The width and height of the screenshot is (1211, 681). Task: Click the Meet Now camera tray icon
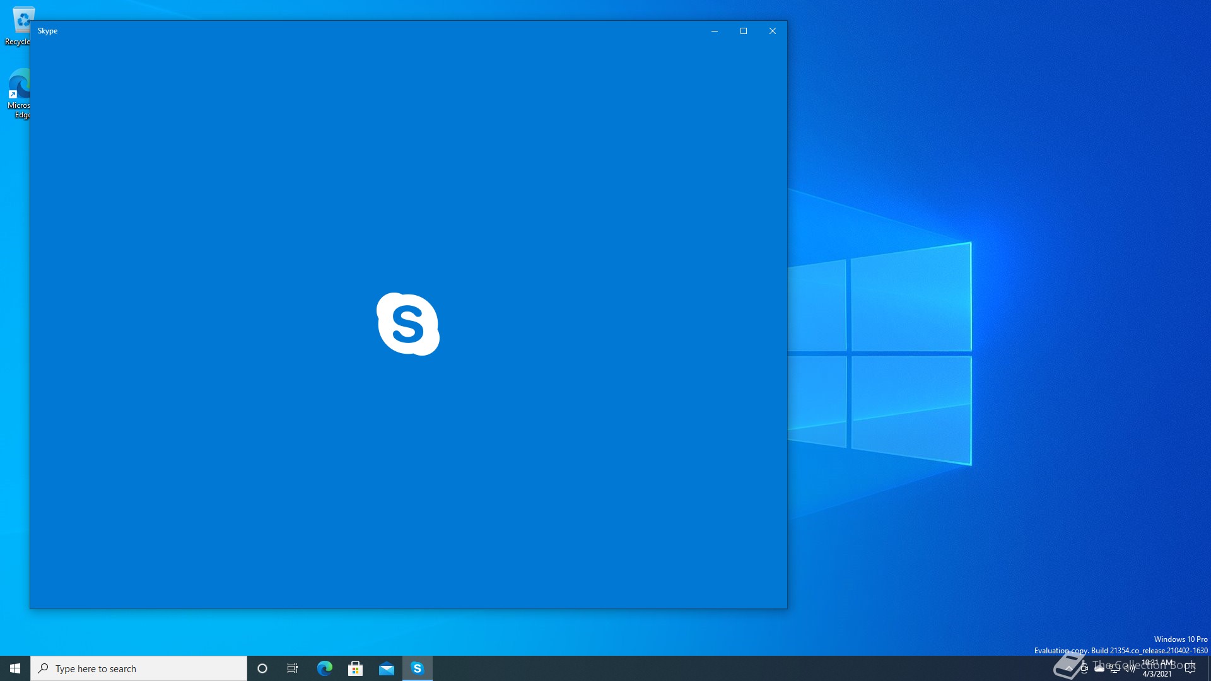pyautogui.click(x=1084, y=668)
